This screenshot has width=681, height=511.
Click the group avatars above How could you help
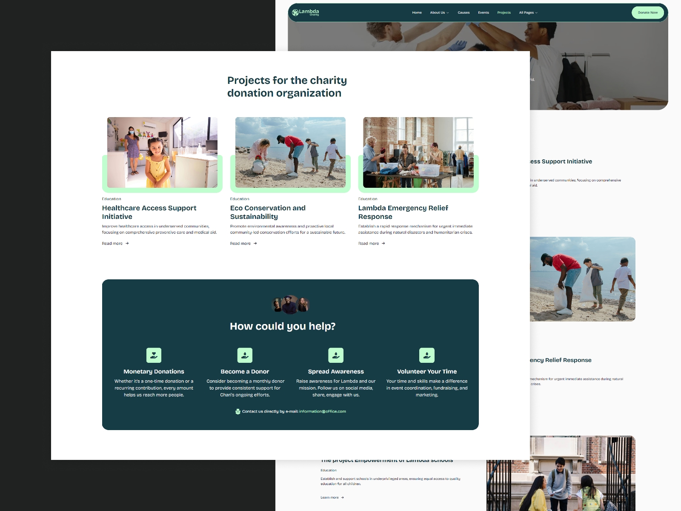tap(290, 304)
